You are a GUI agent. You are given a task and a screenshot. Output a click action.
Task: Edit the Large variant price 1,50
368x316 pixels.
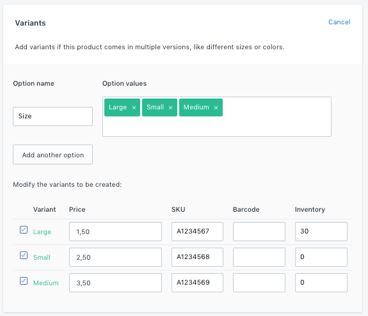[115, 232]
